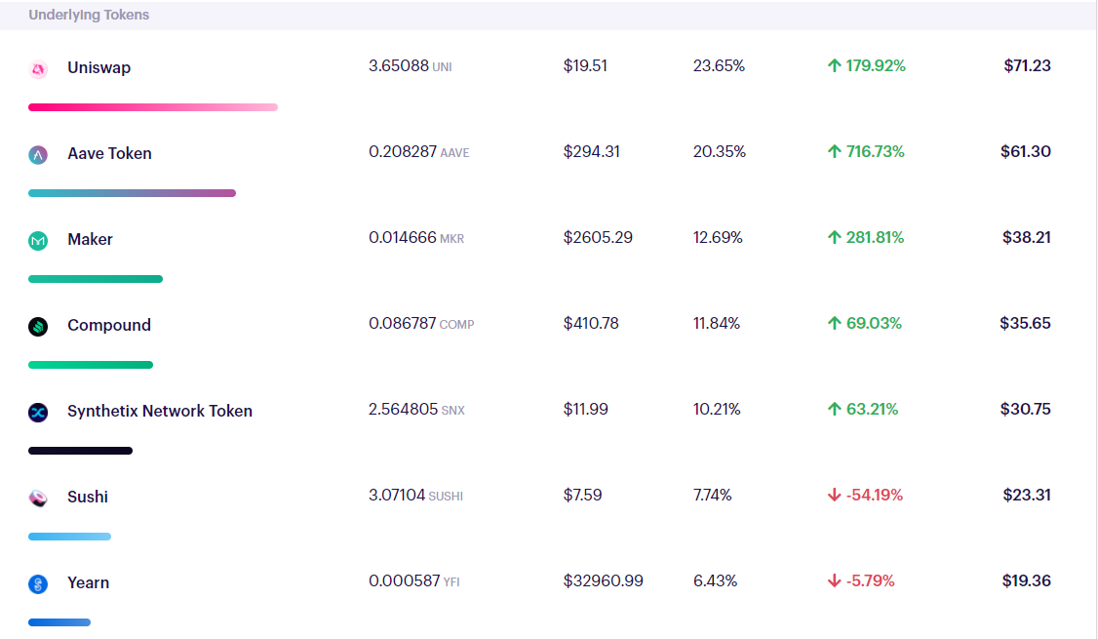Click the 12.69% Maker weight

717,237
